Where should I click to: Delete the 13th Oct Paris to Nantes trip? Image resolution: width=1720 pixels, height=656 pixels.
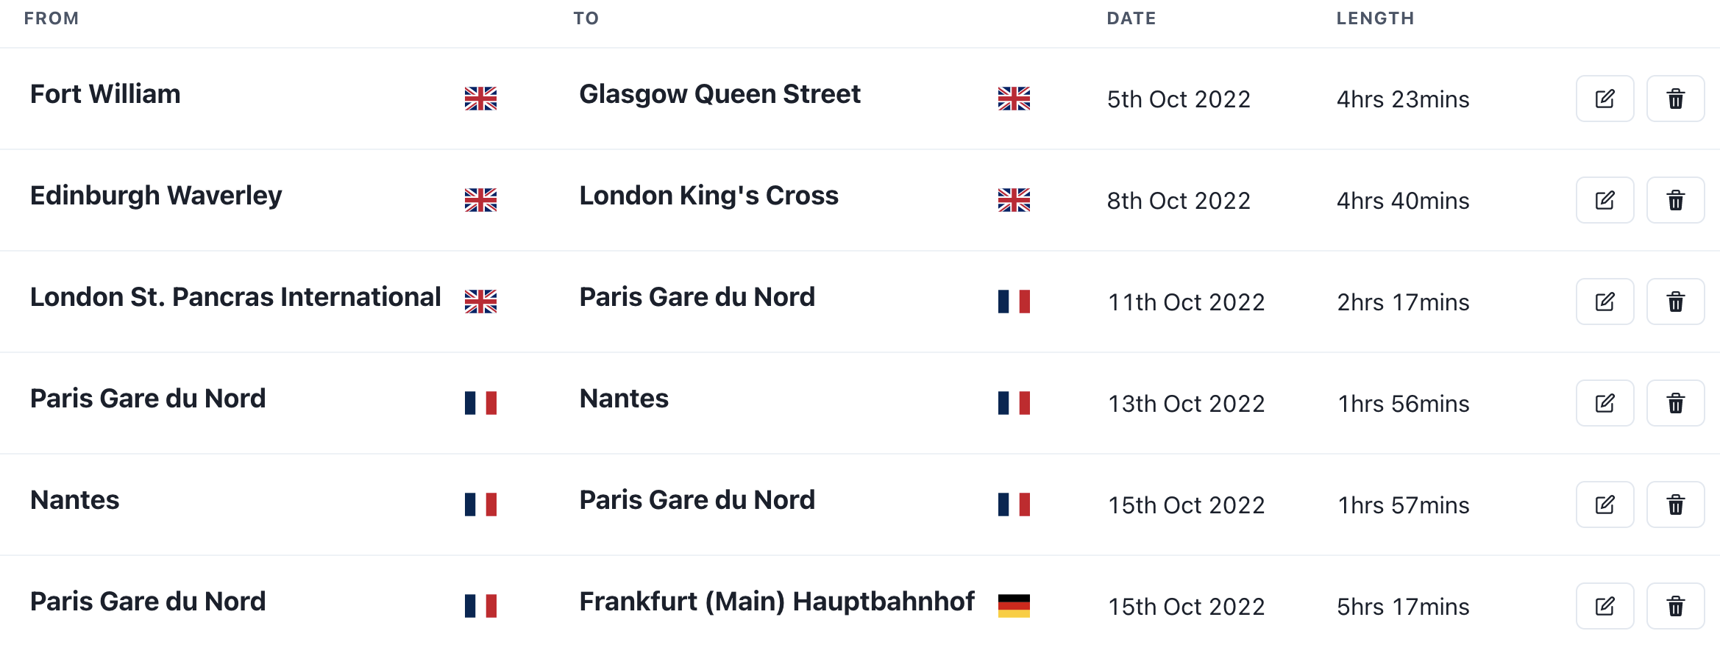[1675, 403]
